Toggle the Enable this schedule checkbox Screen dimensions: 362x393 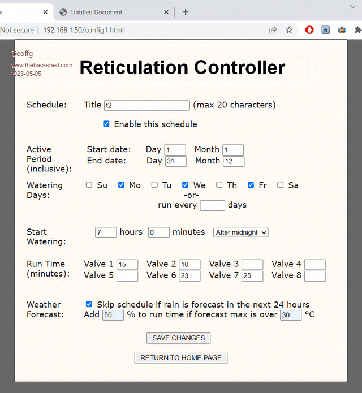pos(106,124)
